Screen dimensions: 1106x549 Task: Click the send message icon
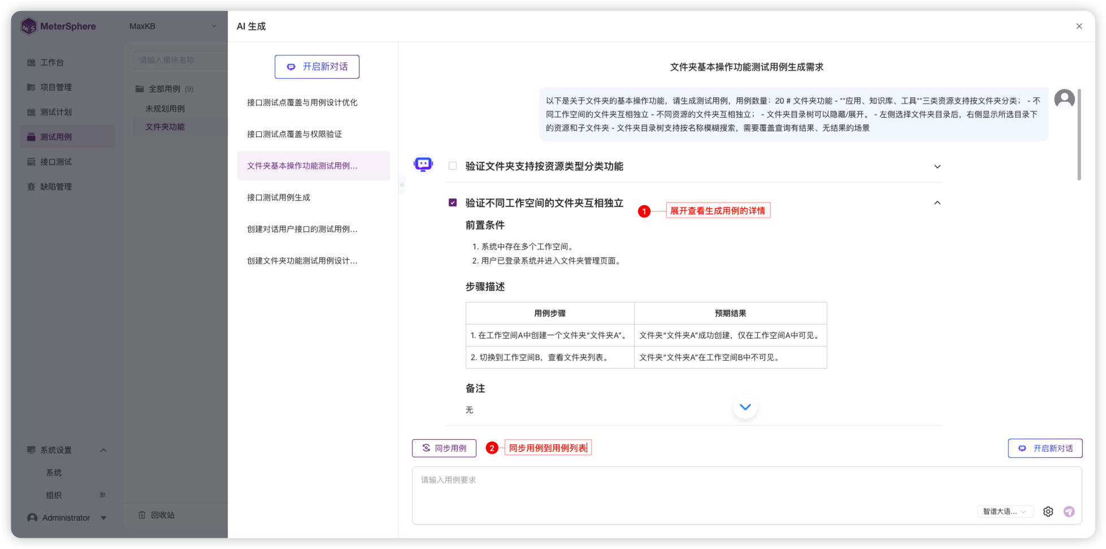1069,511
